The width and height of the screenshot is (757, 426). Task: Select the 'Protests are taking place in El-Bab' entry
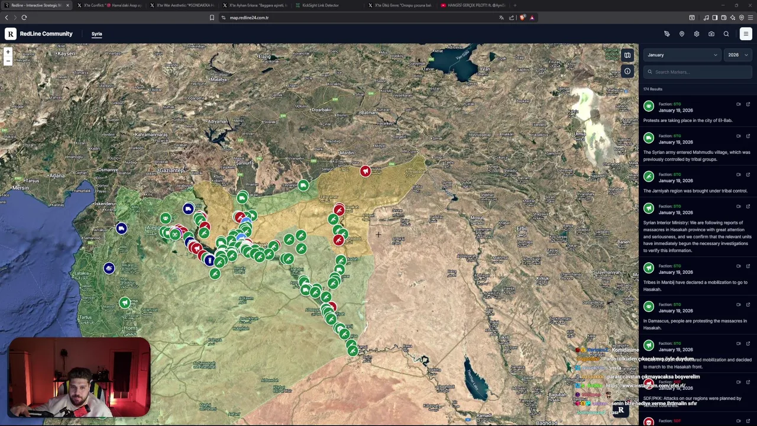click(697, 112)
